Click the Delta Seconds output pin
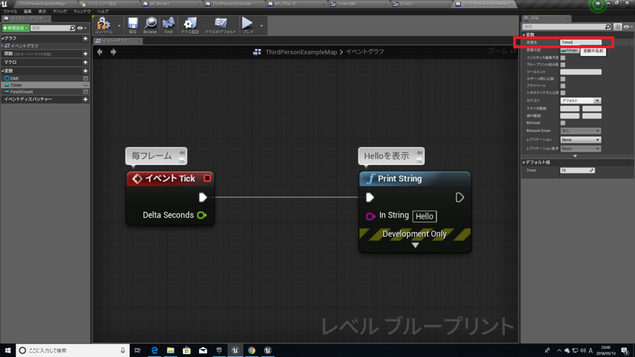This screenshot has height=357, width=635. 202,215
